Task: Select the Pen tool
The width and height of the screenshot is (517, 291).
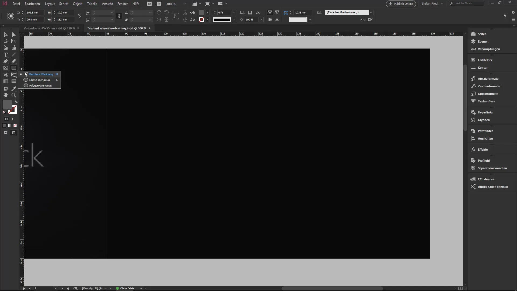Action: pos(6,61)
